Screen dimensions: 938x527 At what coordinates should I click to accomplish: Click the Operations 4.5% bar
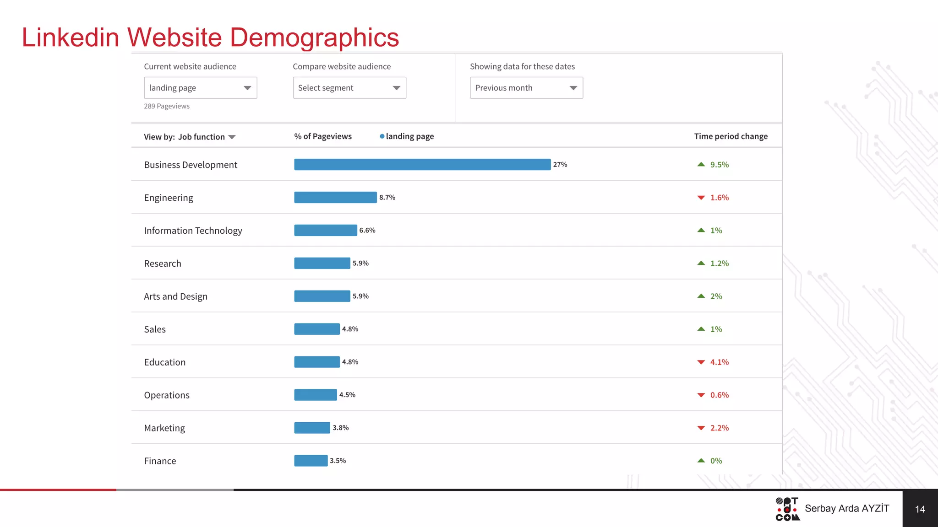click(316, 395)
